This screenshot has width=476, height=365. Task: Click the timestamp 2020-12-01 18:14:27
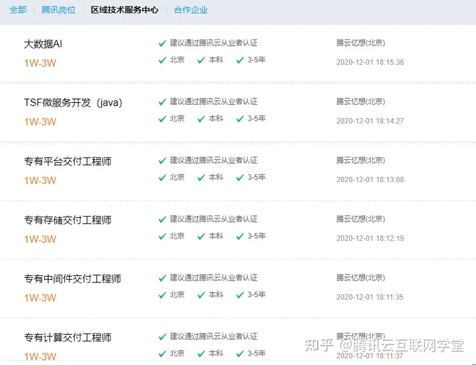pyautogui.click(x=370, y=121)
